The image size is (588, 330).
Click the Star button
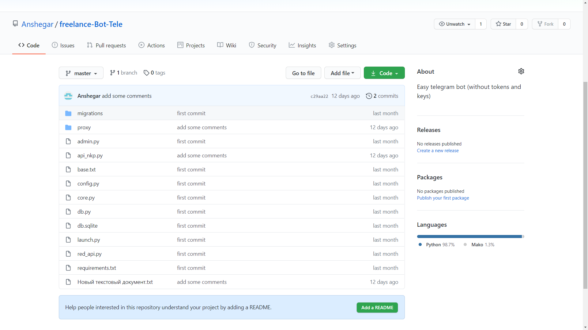click(503, 24)
